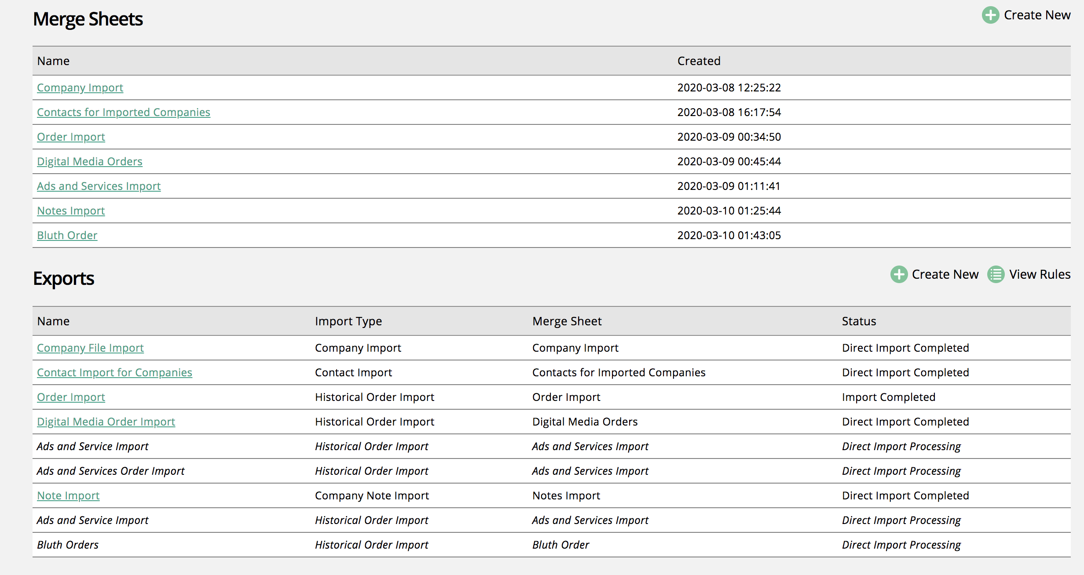Click the Status column header in Exports

[x=859, y=321]
